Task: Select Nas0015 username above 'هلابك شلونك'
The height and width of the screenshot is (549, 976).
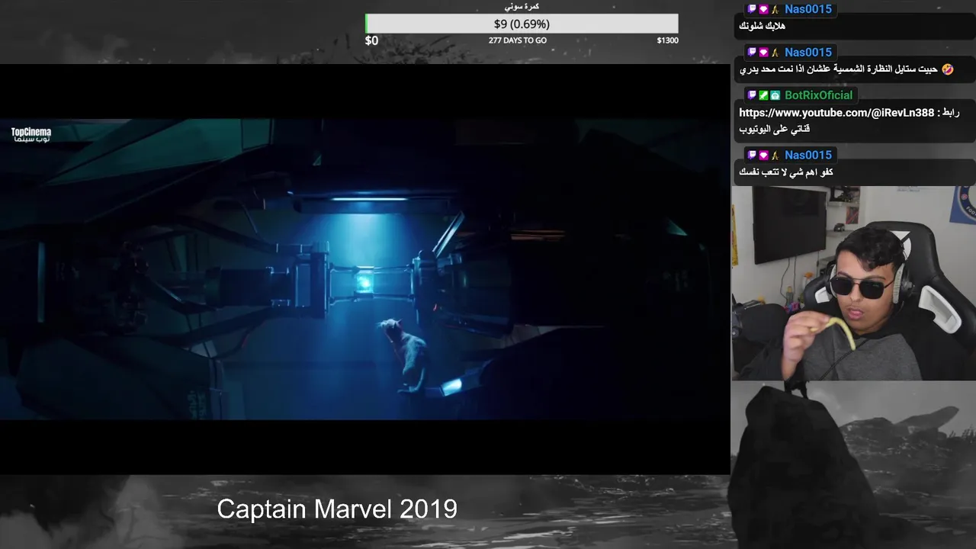Action: (x=808, y=9)
